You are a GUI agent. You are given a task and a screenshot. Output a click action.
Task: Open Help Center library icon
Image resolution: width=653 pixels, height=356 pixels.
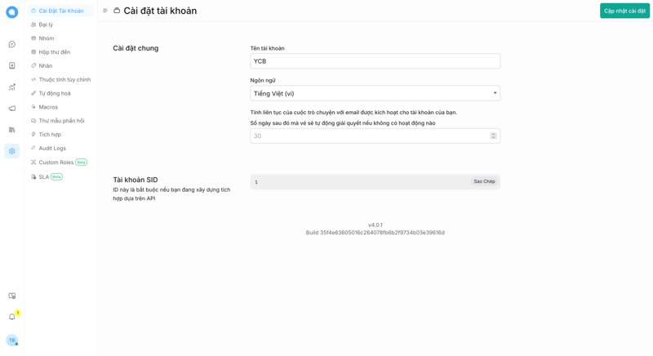(x=11, y=130)
